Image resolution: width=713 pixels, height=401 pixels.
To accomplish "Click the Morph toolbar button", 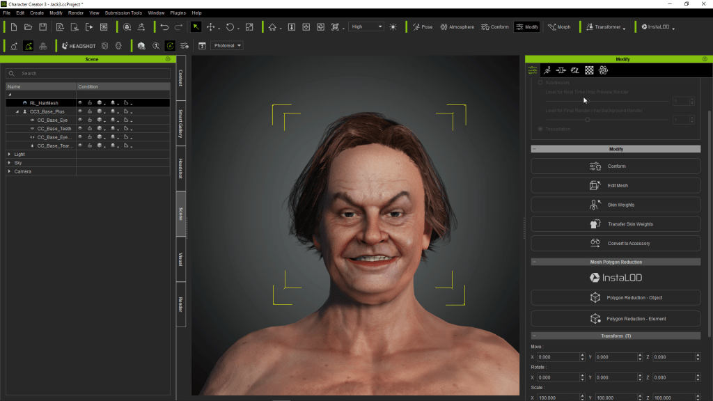I will (x=559, y=27).
